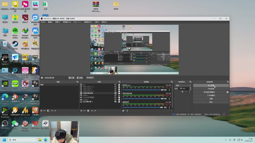The width and height of the screenshot is (255, 143).
Task: Remove the selected scene using the Scenes minus icon
Action: coord(44,111)
